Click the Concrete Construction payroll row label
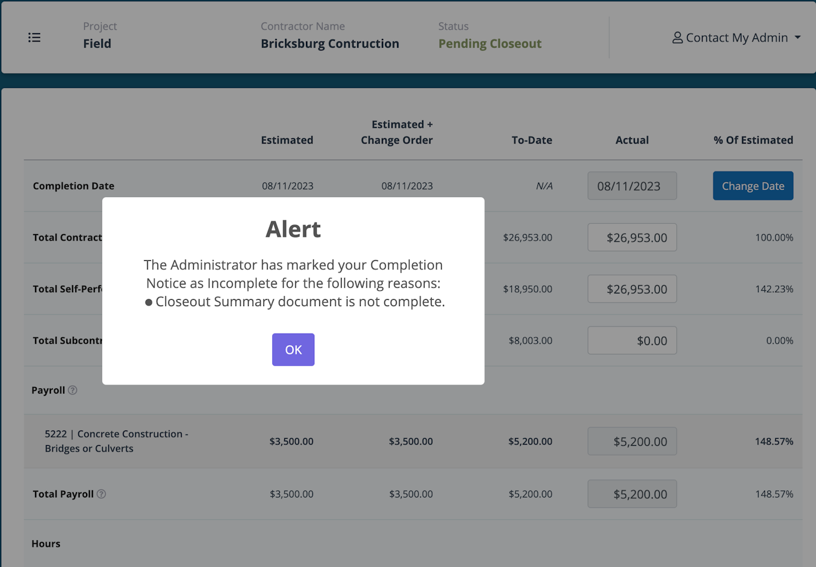Screen dimensions: 816x567 (x=116, y=441)
